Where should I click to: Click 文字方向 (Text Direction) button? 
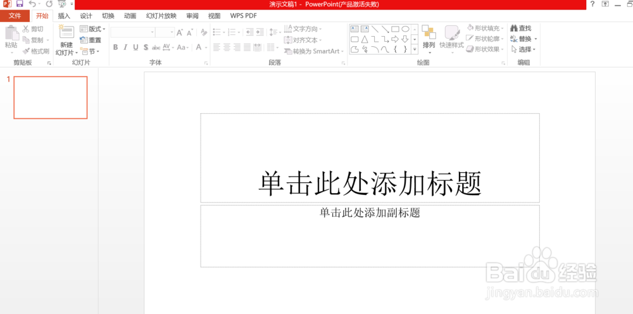coord(303,28)
